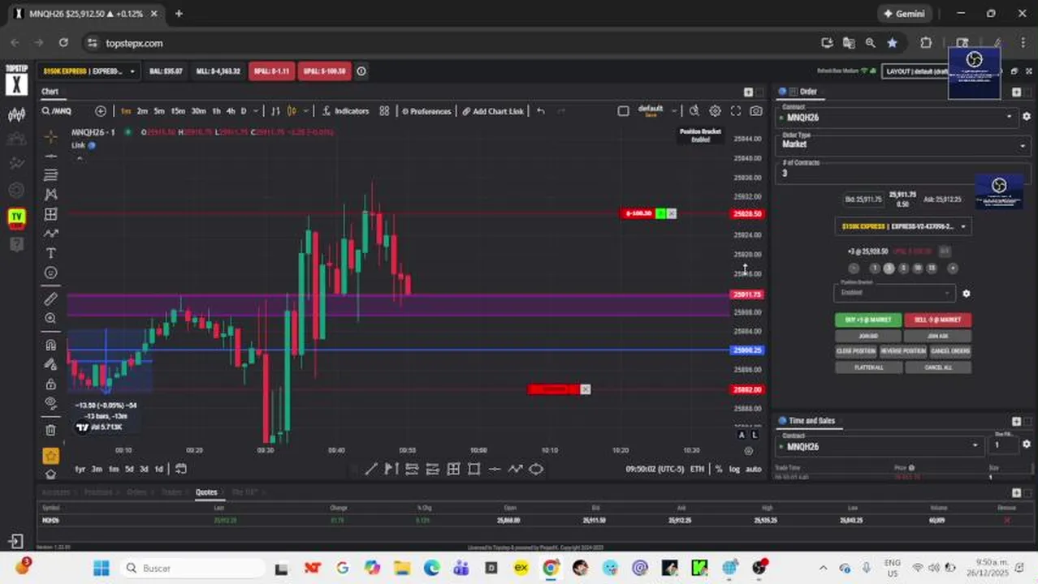The width and height of the screenshot is (1038, 584).
Task: Toggle auto scale on chart
Action: pos(754,469)
